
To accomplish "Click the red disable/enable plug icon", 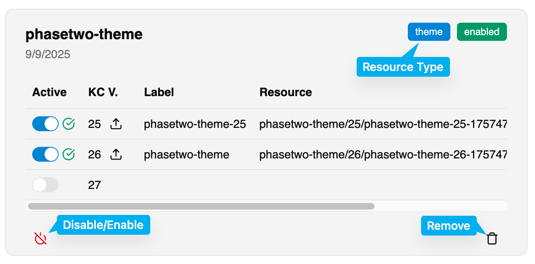I will click(x=39, y=238).
